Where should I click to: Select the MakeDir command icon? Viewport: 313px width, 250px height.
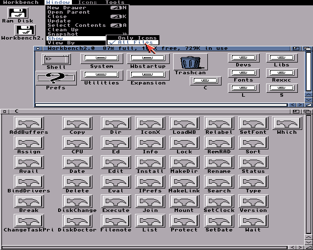184,163
